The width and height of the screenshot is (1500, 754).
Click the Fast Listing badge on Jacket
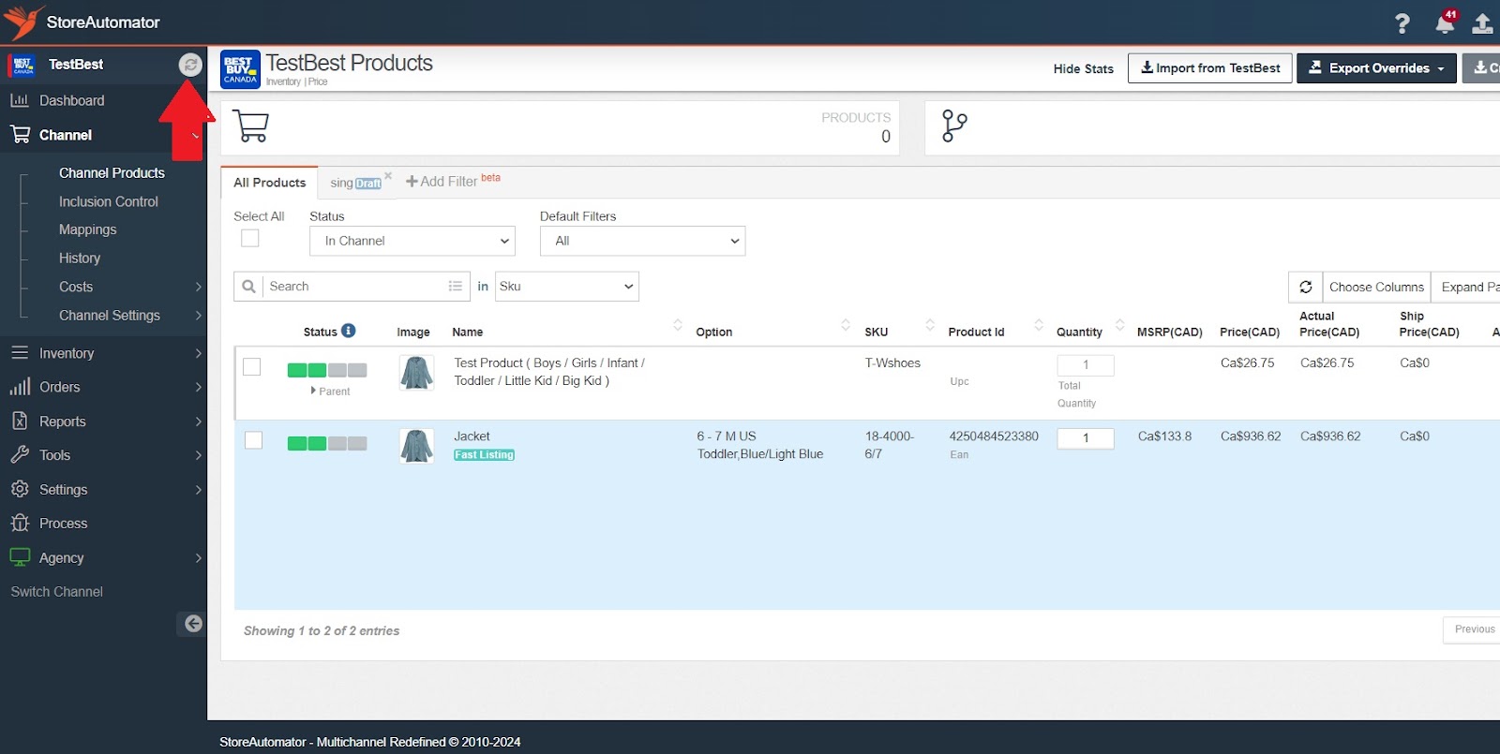pos(484,455)
